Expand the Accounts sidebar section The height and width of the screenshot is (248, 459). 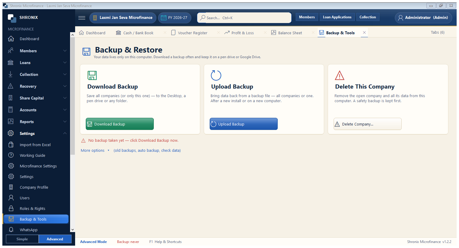pyautogui.click(x=37, y=110)
